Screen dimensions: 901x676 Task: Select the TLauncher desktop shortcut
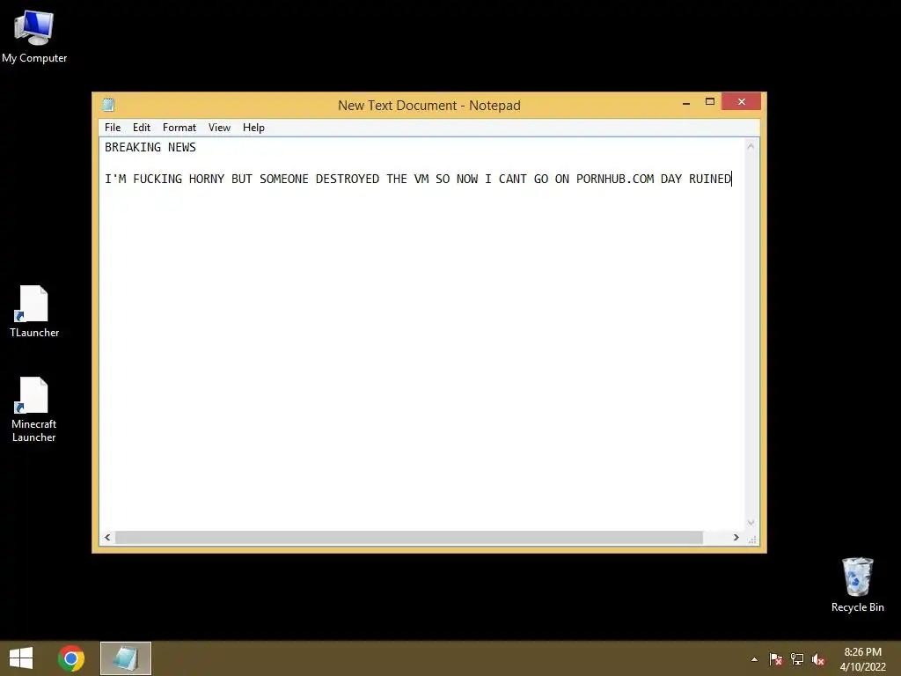(x=34, y=312)
